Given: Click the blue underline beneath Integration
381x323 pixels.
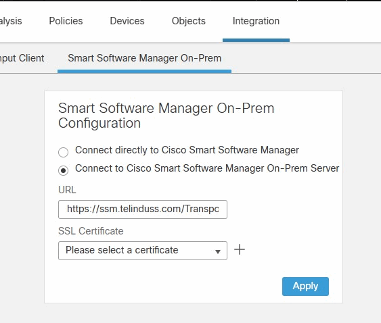Looking at the screenshot, I should point(256,40).
